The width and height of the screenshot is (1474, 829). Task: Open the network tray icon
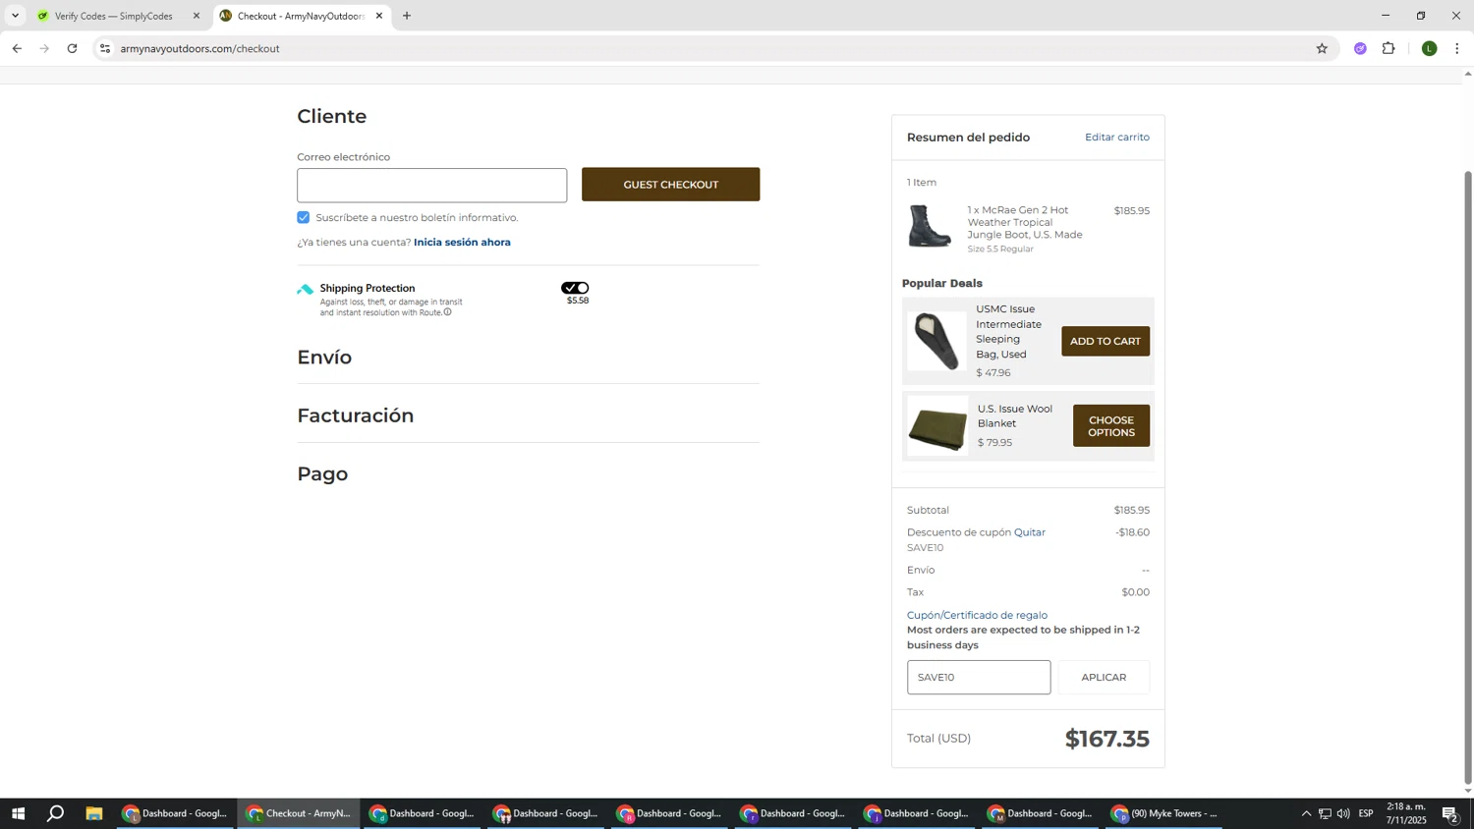(x=1325, y=813)
